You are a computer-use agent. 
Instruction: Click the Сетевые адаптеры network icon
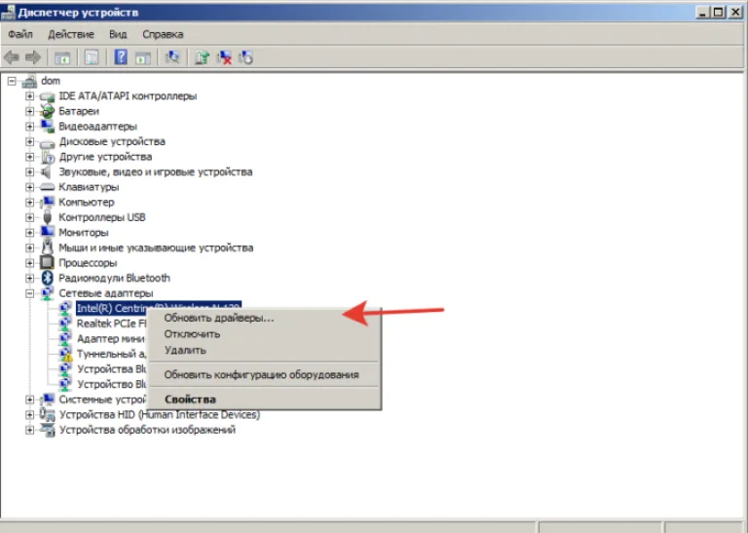point(47,293)
